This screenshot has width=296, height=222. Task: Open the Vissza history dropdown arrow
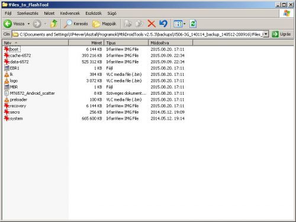28,24
